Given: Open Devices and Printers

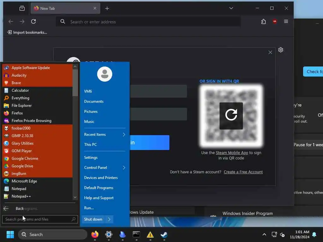Looking at the screenshot, I should pyautogui.click(x=101, y=178).
